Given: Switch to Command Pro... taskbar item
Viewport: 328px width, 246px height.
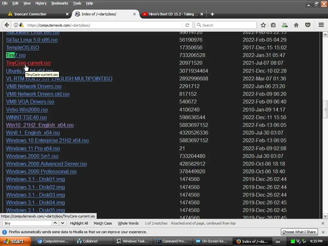Looking at the screenshot, I should tap(172, 241).
